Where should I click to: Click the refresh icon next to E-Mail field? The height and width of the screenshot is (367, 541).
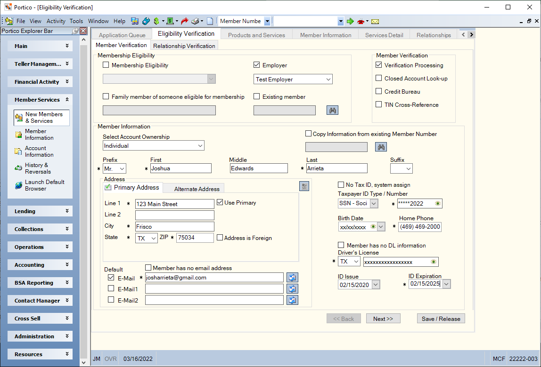point(292,278)
